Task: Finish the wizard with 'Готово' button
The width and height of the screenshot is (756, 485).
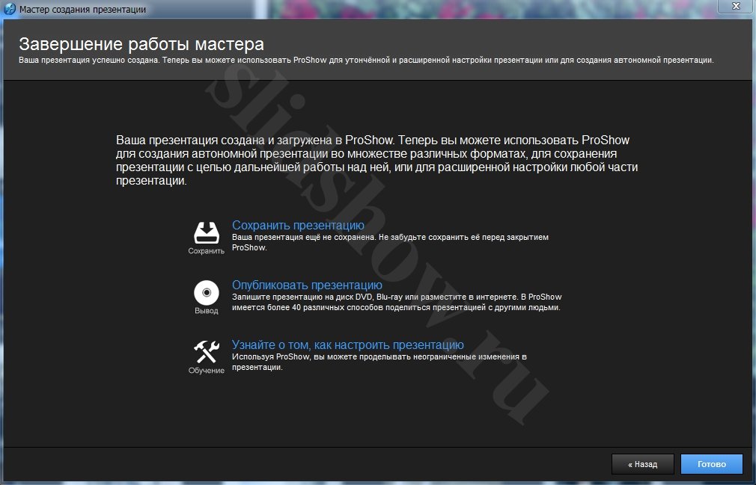Action: click(x=712, y=464)
